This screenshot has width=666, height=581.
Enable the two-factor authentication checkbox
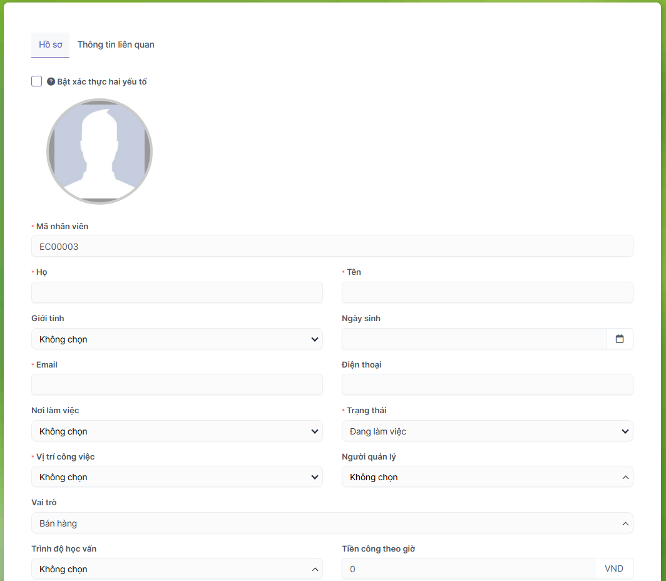pyautogui.click(x=37, y=81)
